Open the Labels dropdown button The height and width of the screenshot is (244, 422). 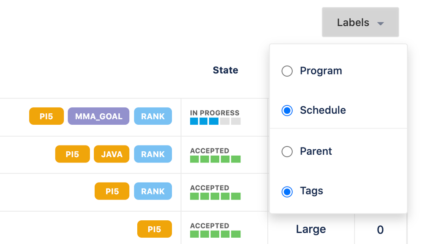tap(360, 22)
